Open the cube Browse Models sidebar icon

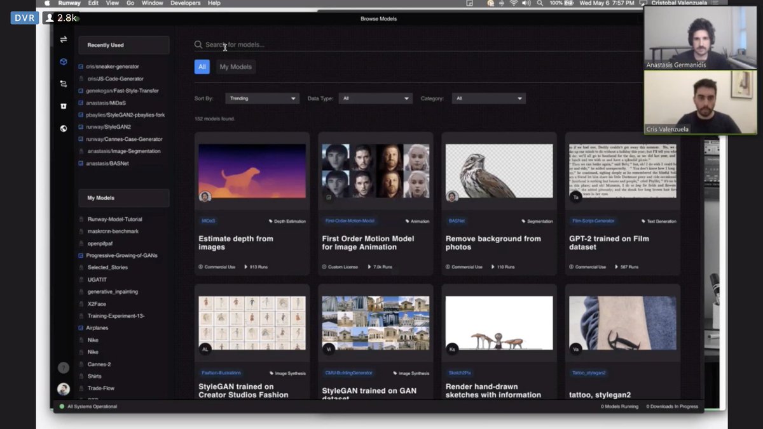[x=64, y=62]
